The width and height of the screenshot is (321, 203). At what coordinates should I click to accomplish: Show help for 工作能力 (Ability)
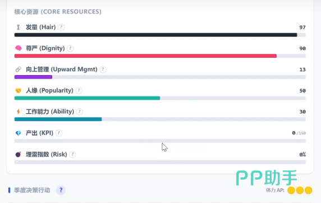tap(80, 112)
